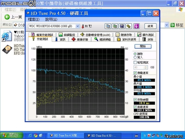This screenshot has width=185, height=139.
Task: Select the 效能測試 benchmark tab
Action: click(40, 39)
